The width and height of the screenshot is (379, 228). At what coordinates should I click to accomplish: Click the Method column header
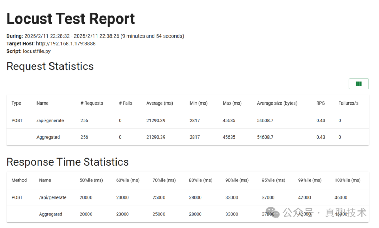pyautogui.click(x=19, y=180)
